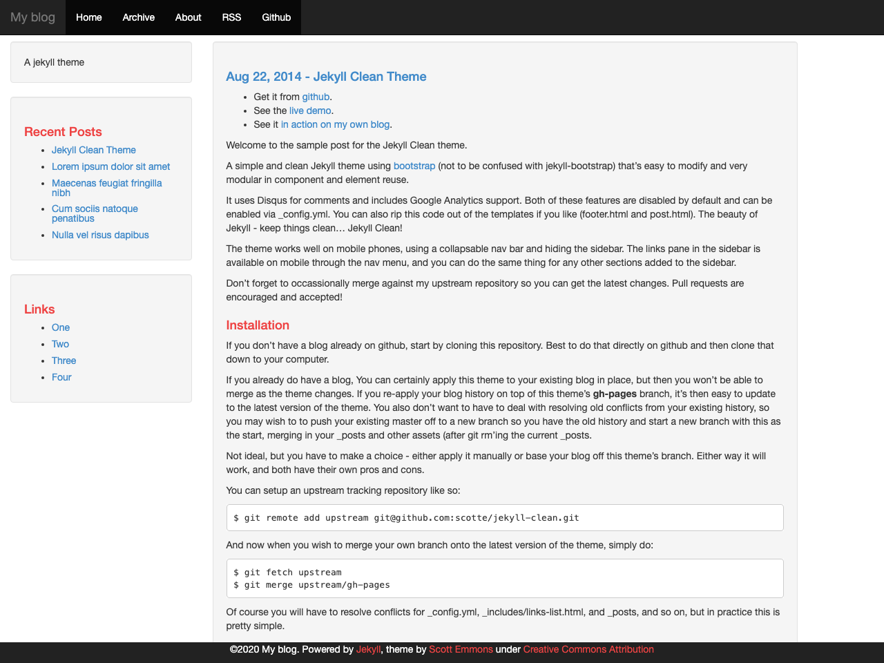Image resolution: width=884 pixels, height=663 pixels.
Task: View the live demo link
Action: pos(309,110)
